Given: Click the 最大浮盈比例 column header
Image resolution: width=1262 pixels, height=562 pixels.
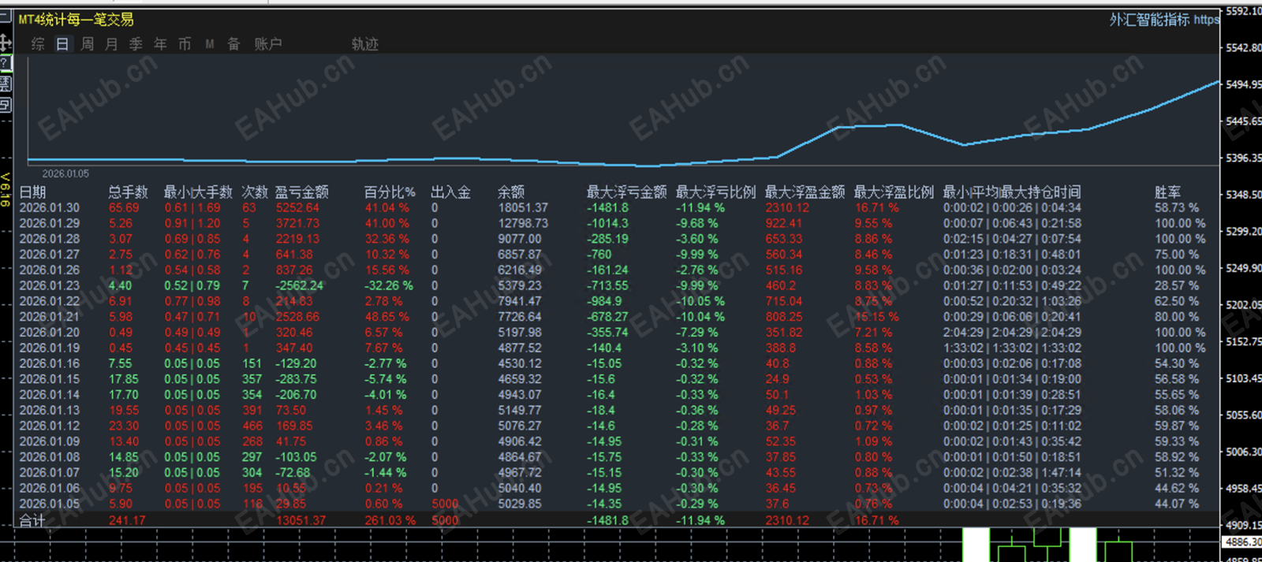Looking at the screenshot, I should pos(894,192).
